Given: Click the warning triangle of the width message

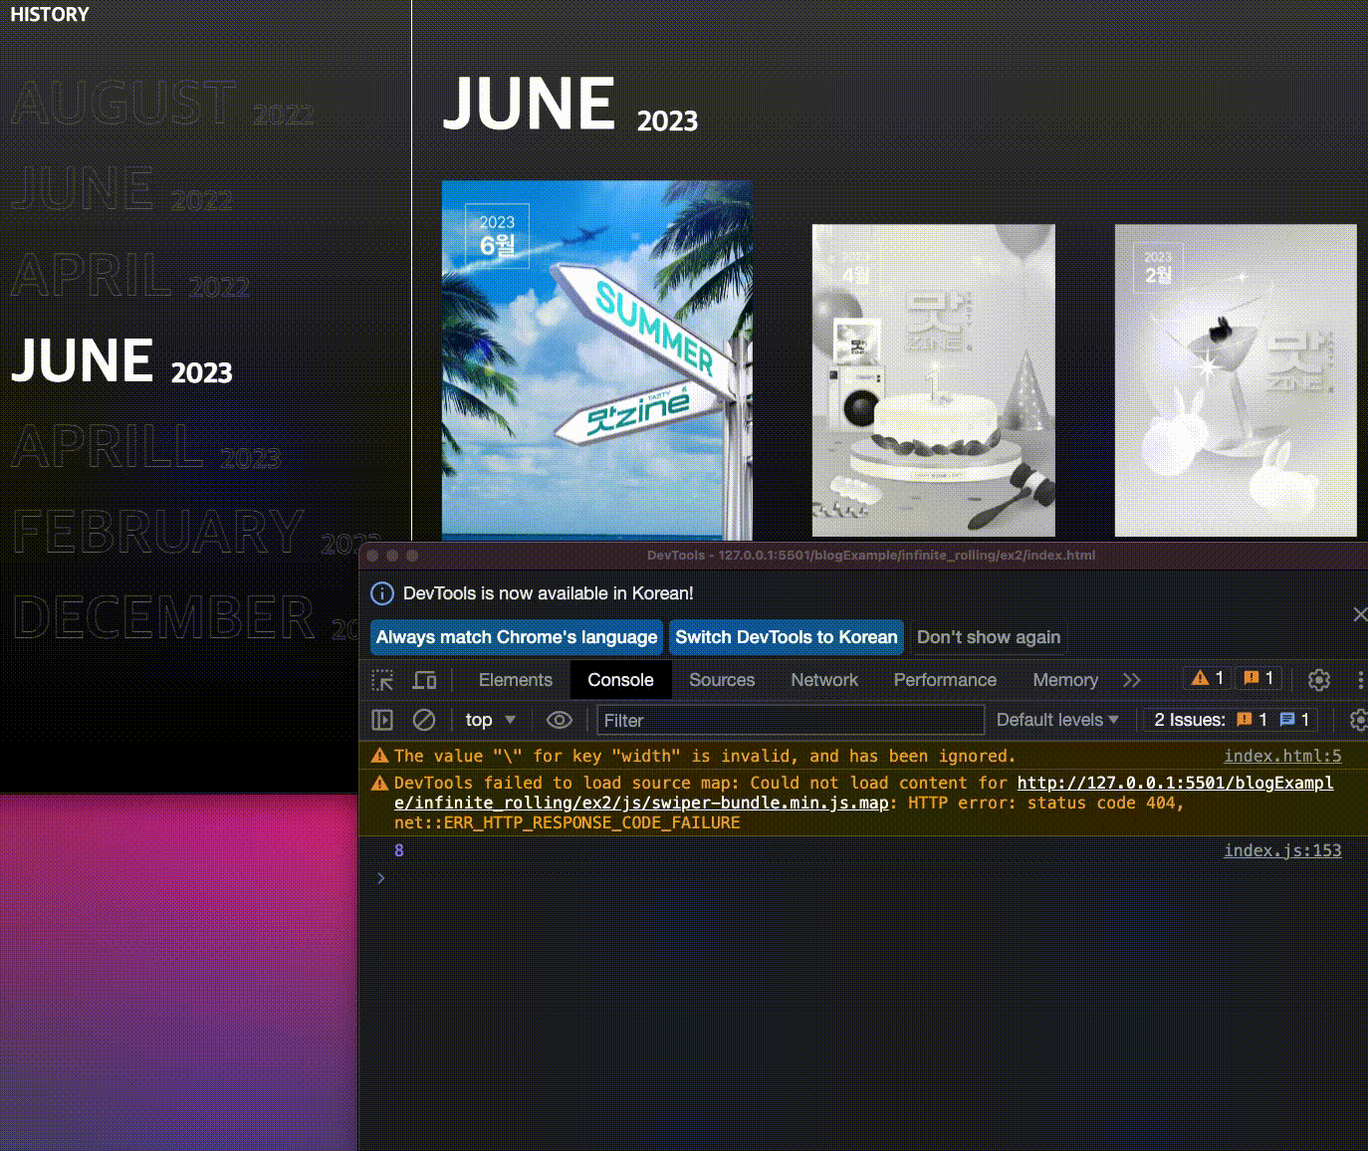Looking at the screenshot, I should pyautogui.click(x=379, y=756).
